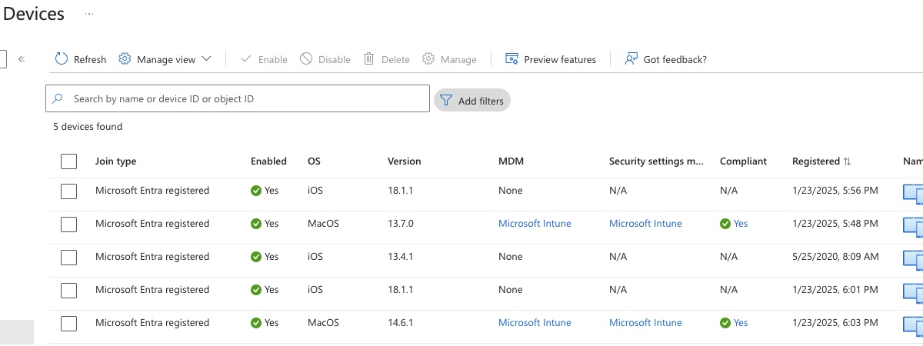Click the Security settings management column header
This screenshot has height=346, width=923.
point(657,161)
